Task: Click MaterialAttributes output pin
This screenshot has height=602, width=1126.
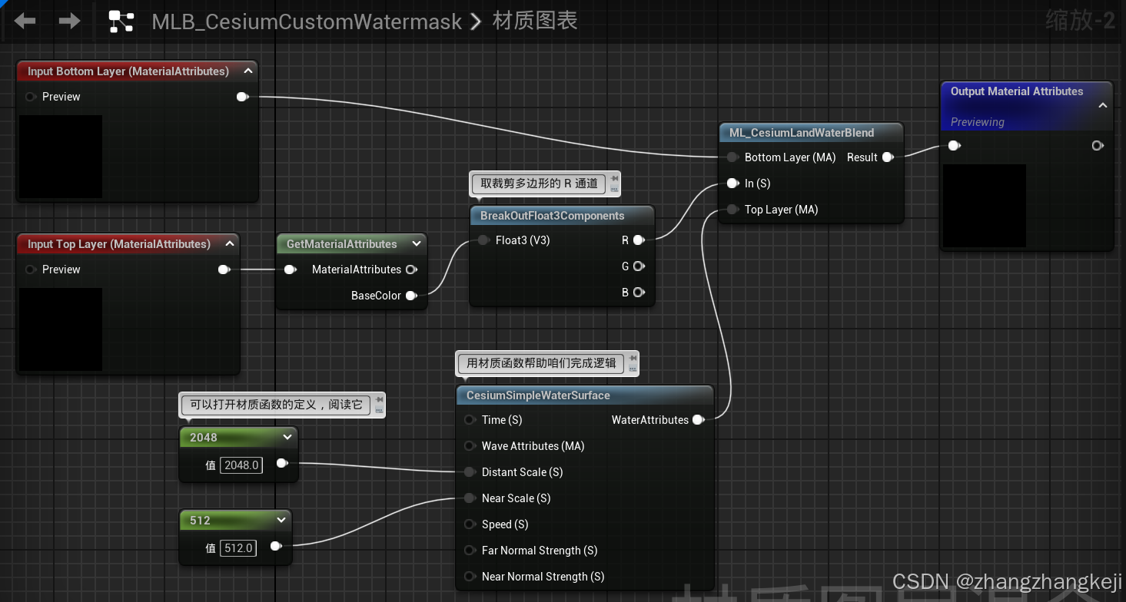Action: pos(412,270)
